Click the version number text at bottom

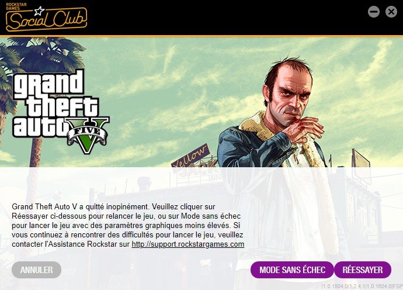pos(362,286)
